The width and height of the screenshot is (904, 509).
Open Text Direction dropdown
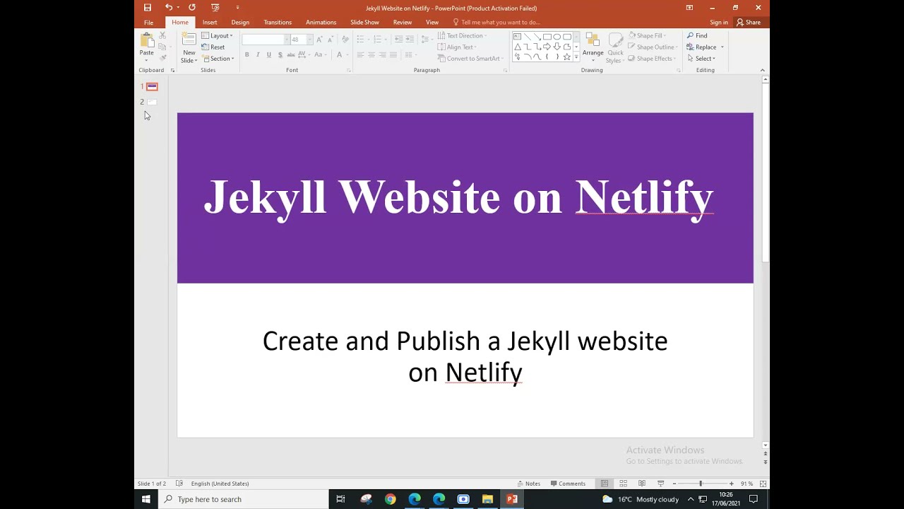(x=462, y=36)
